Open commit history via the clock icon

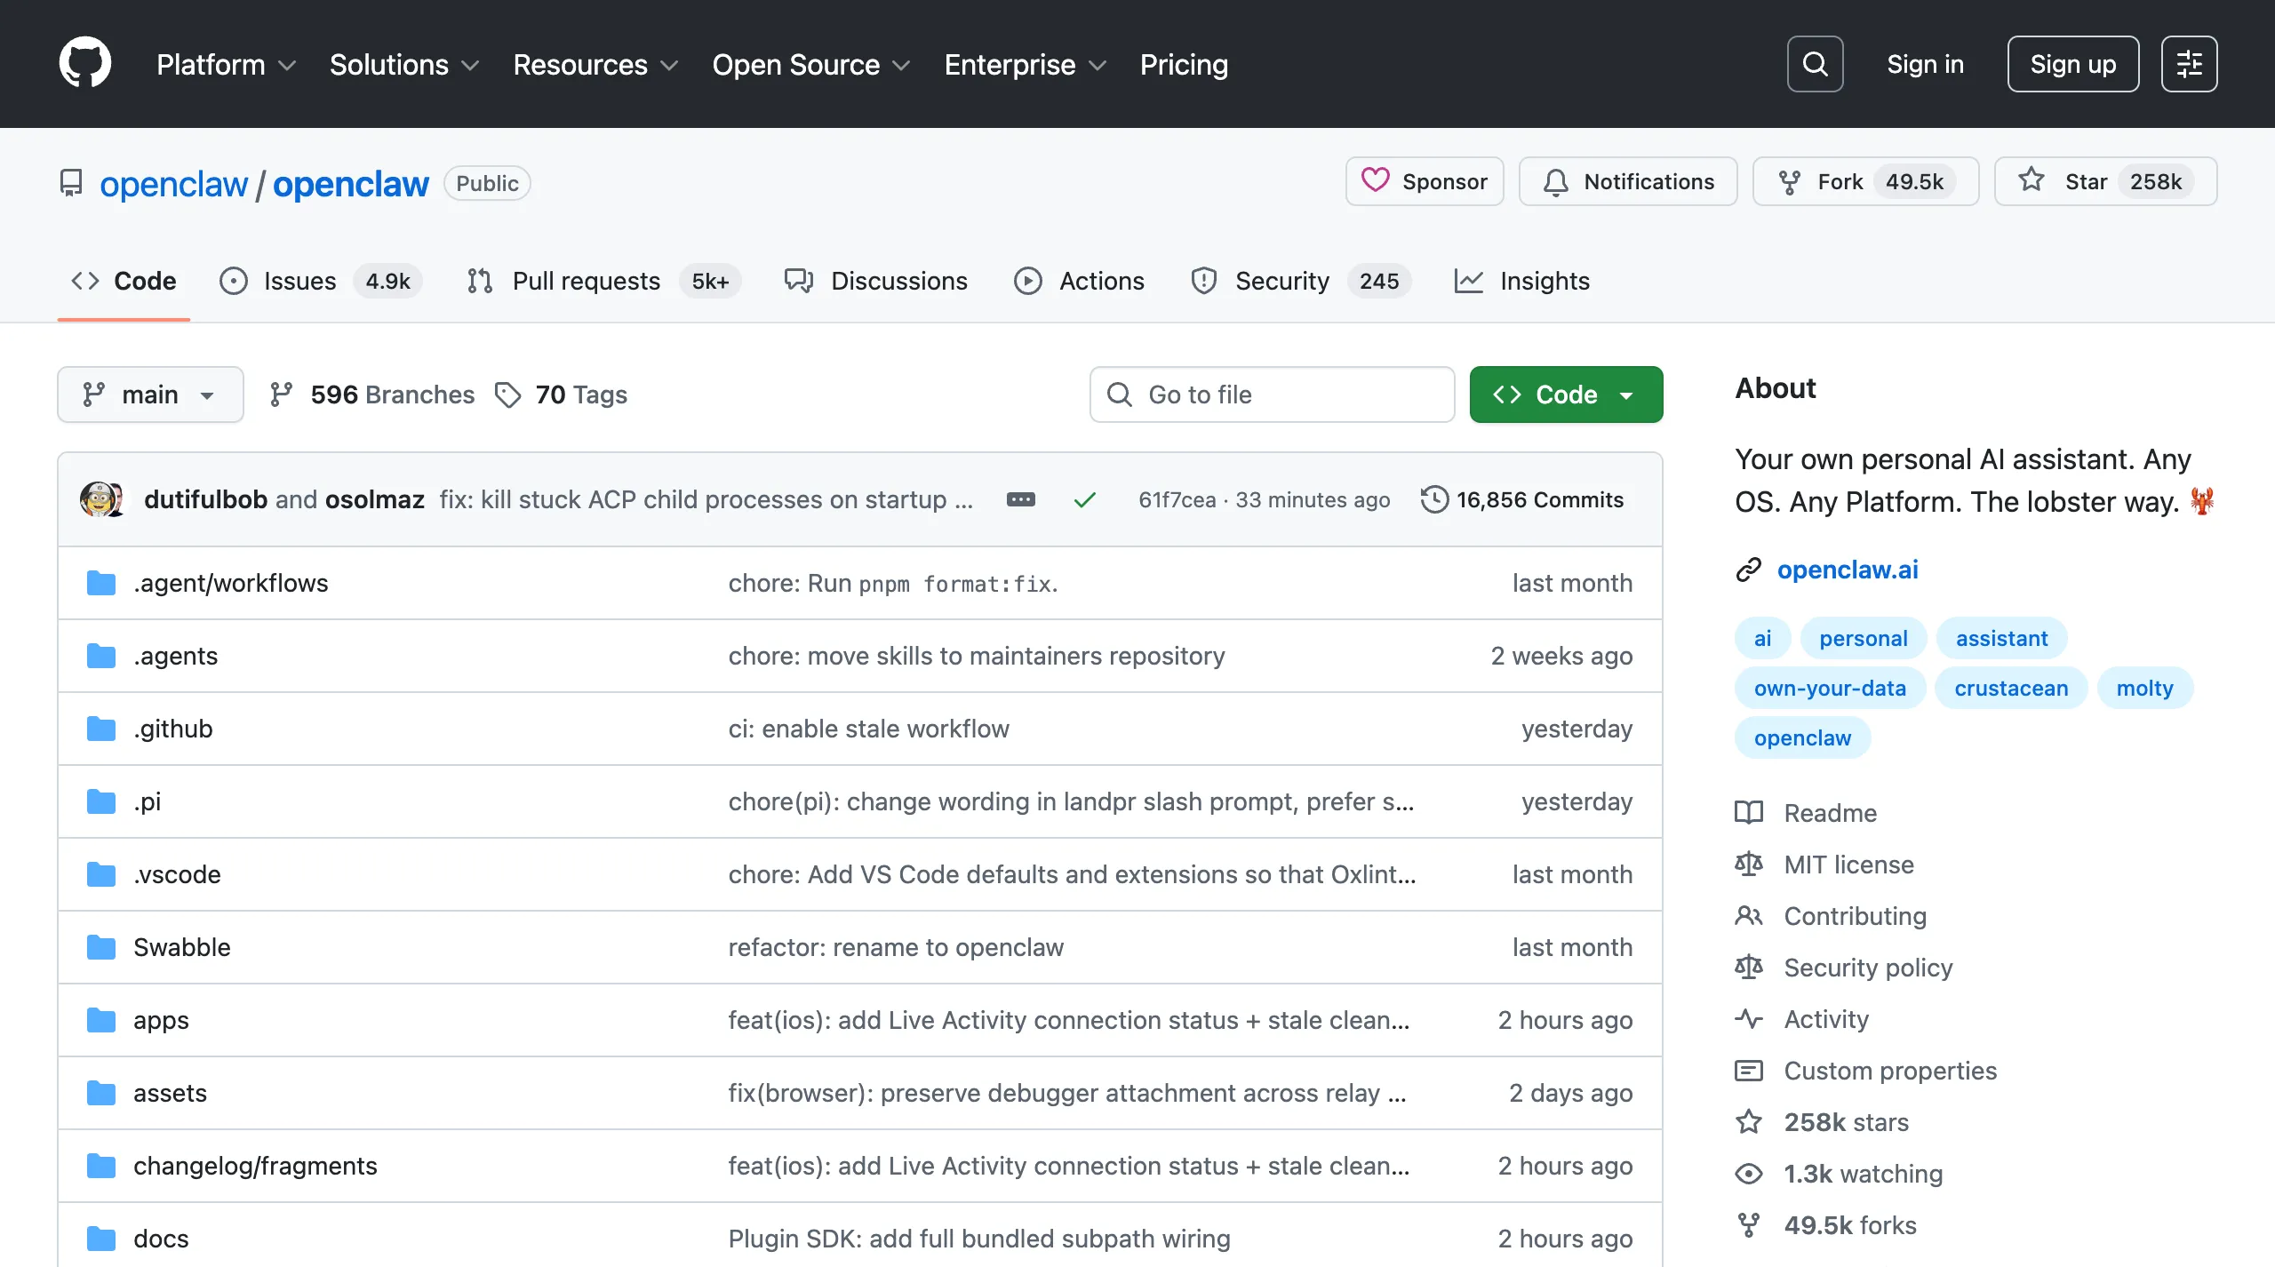pyautogui.click(x=1433, y=499)
